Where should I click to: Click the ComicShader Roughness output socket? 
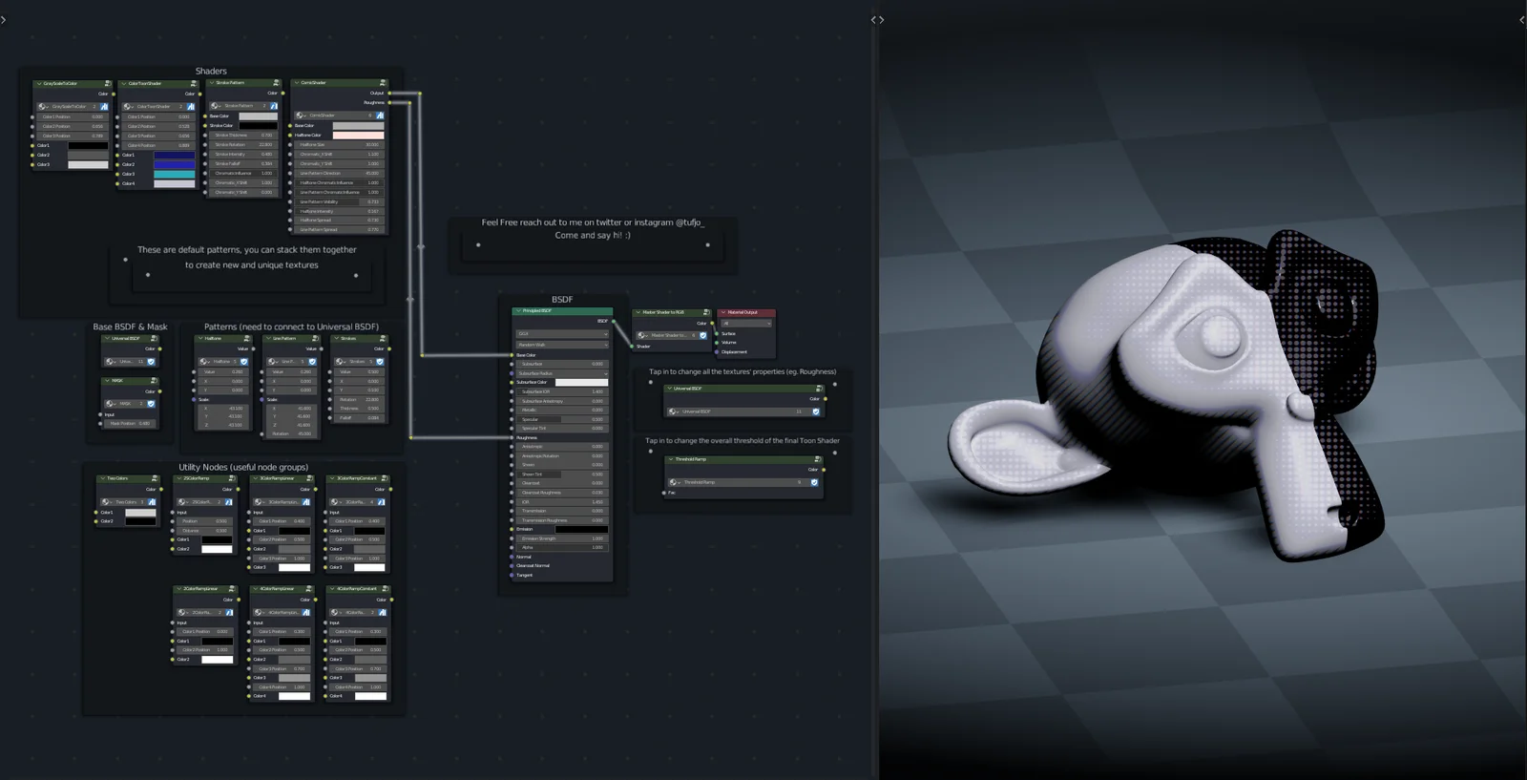point(389,102)
